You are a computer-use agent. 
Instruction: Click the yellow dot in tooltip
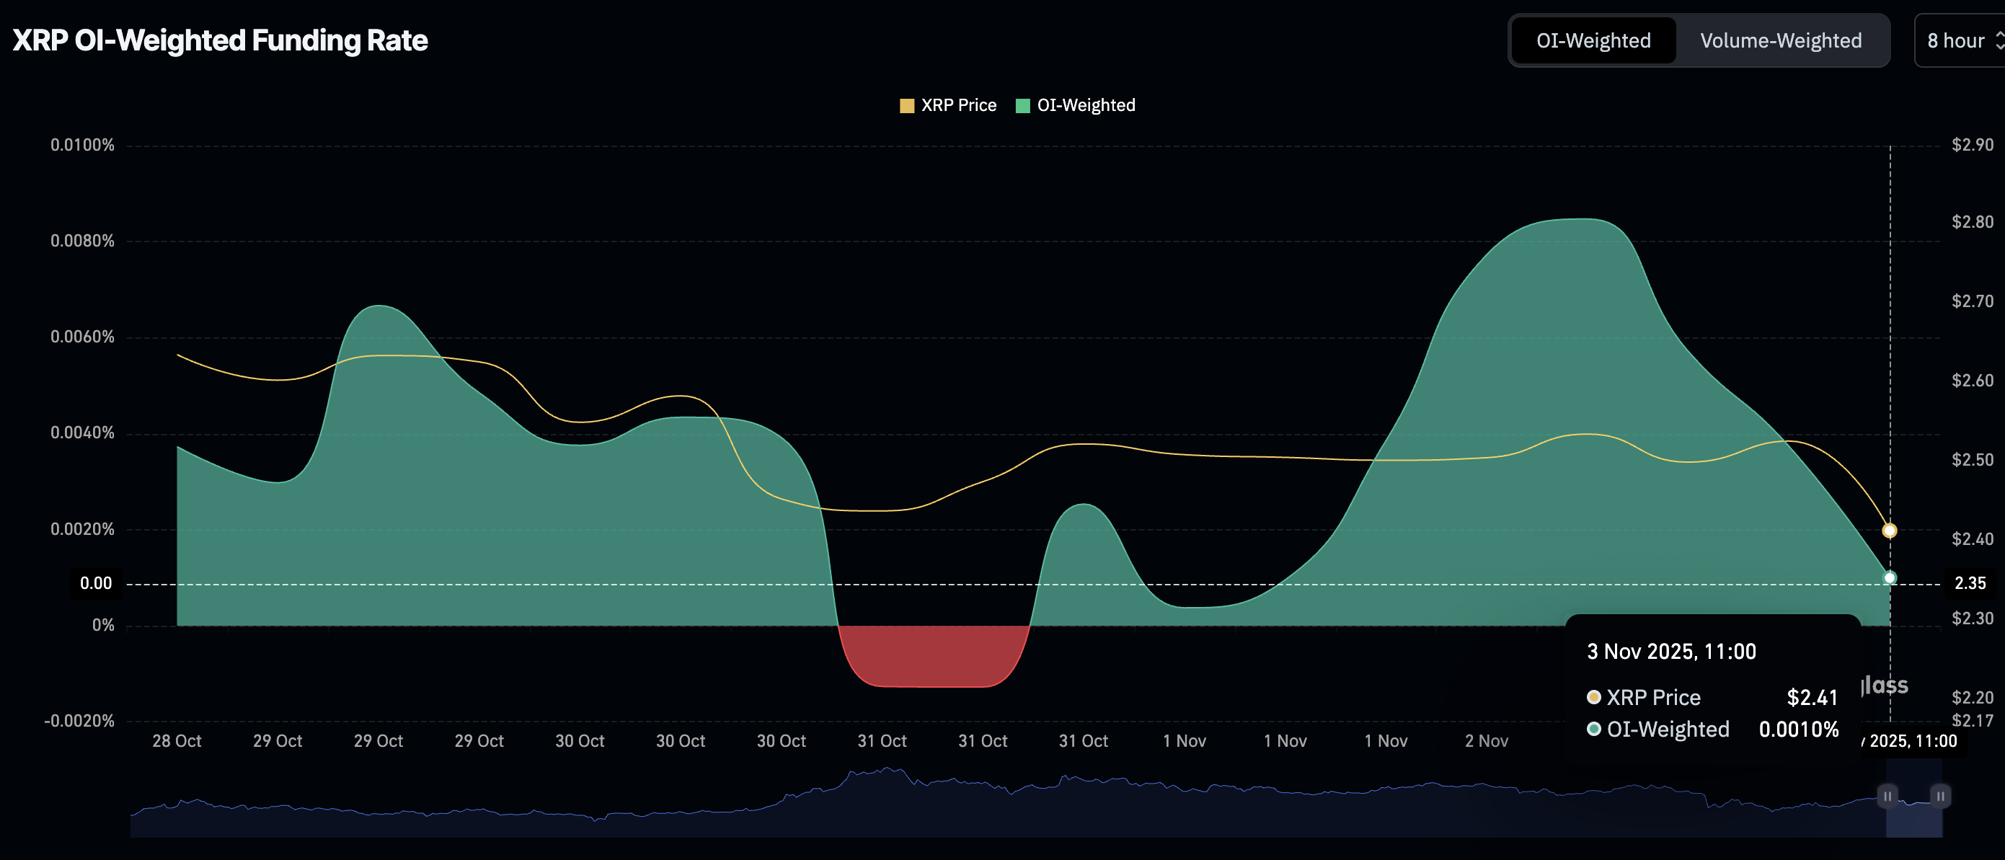coord(1593,697)
